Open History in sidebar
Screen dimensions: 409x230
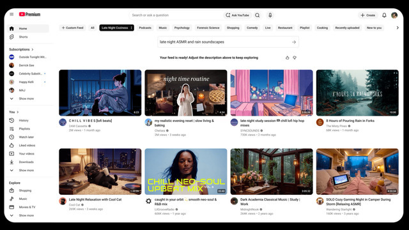pos(28,121)
